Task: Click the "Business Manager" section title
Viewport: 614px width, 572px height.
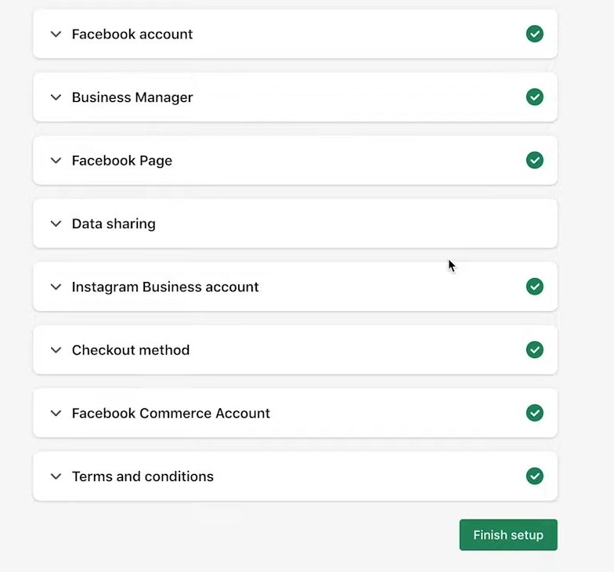Action: (132, 97)
